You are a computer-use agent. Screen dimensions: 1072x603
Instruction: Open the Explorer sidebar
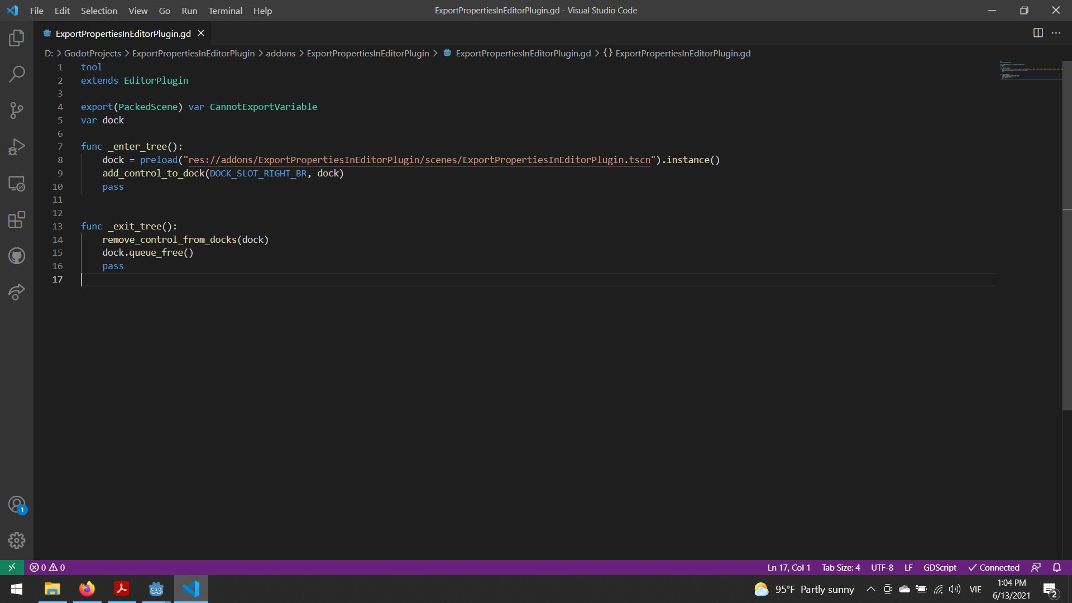click(17, 38)
